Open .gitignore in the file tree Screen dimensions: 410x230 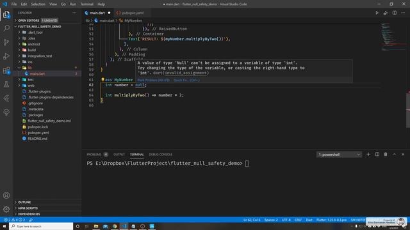point(36,103)
